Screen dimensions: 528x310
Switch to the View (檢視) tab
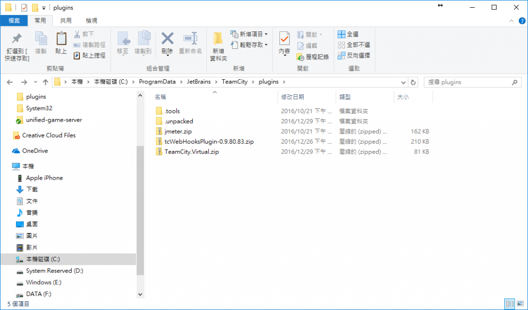[x=91, y=21]
